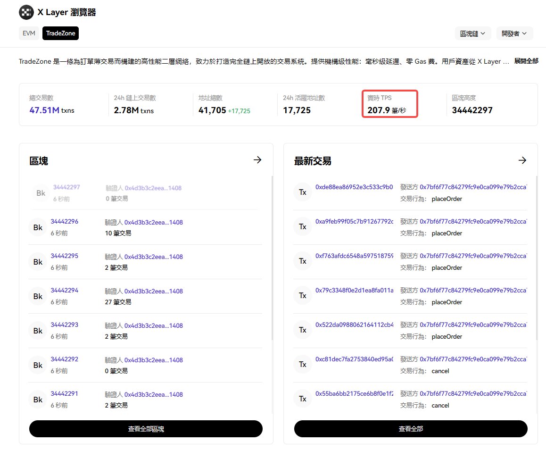Click the Bk icon for block 34442296
The width and height of the screenshot is (546, 450).
pyautogui.click(x=38, y=227)
